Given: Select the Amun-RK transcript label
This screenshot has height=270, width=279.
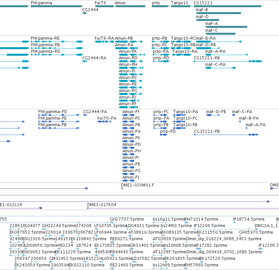Looking at the screenshot, I should pos(128,51).
